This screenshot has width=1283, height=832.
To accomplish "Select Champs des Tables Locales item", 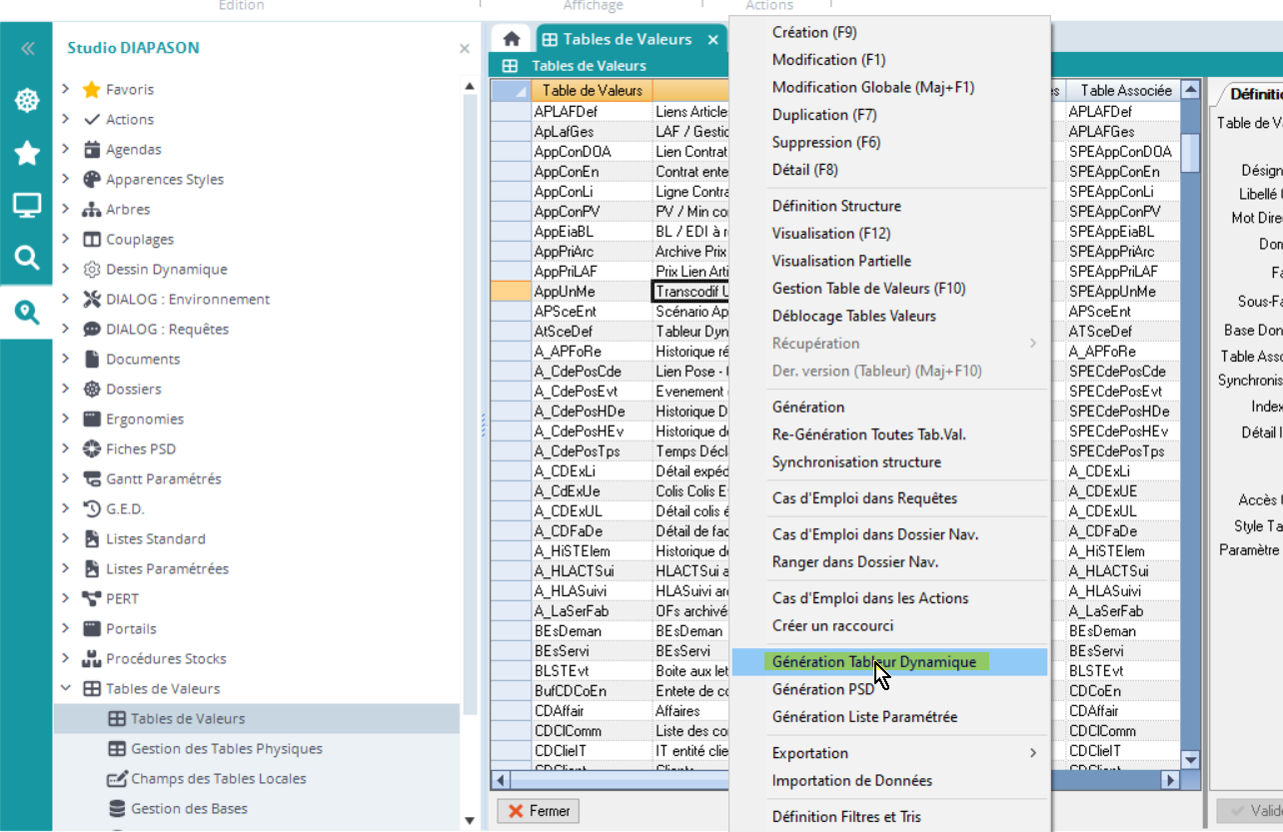I will click(219, 778).
